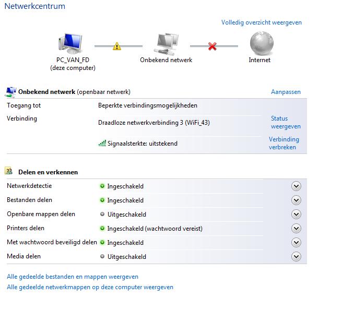Open Alle gedeelde bestanden en mappen weergeven
This screenshot has width=354, height=309.
[73, 277]
